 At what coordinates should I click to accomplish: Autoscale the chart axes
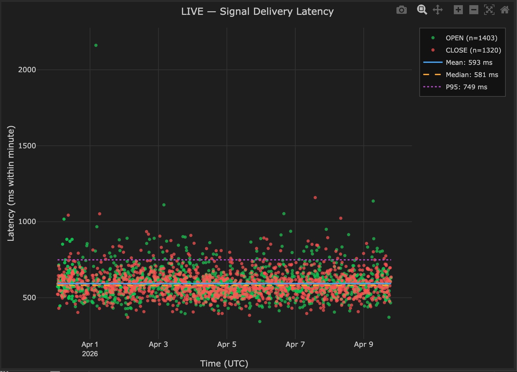point(490,10)
